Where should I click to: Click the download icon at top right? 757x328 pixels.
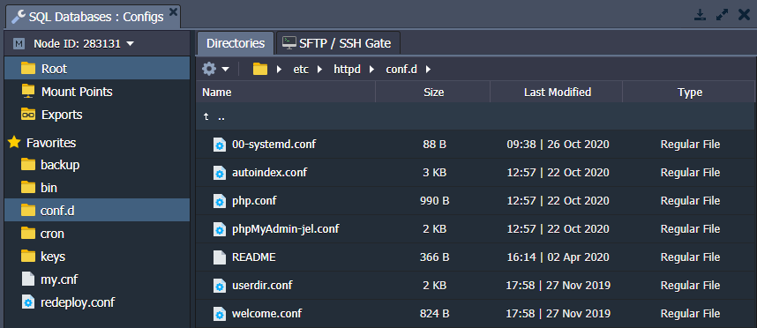tap(700, 15)
